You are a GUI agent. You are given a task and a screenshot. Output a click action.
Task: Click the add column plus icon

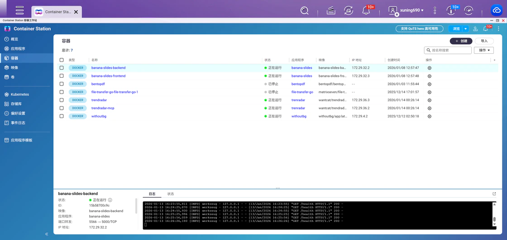[x=494, y=60]
